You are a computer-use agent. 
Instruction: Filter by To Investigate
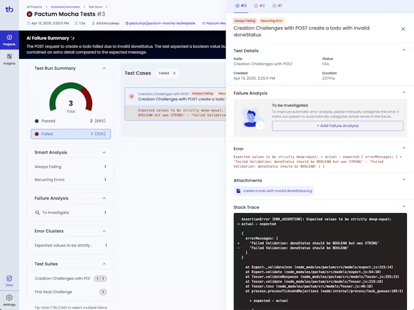point(70,212)
